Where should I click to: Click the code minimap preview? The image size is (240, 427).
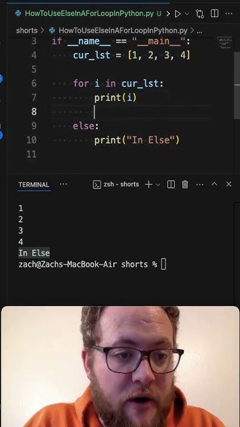[225, 43]
